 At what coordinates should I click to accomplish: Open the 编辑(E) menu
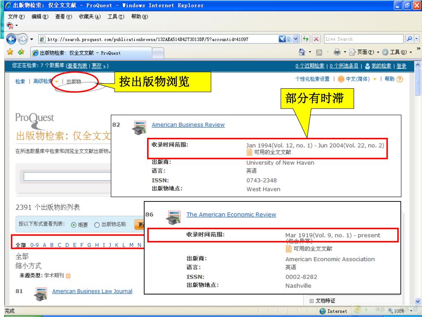(x=40, y=17)
